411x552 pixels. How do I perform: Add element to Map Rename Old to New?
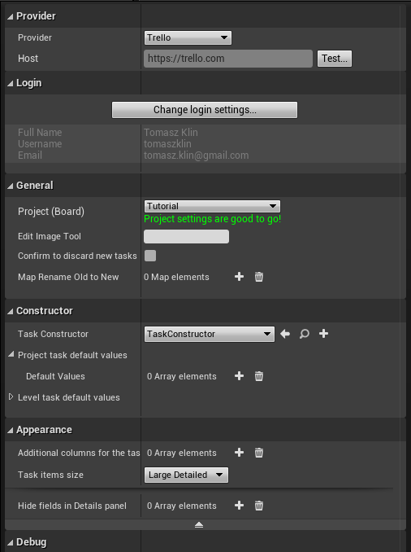[x=240, y=277]
